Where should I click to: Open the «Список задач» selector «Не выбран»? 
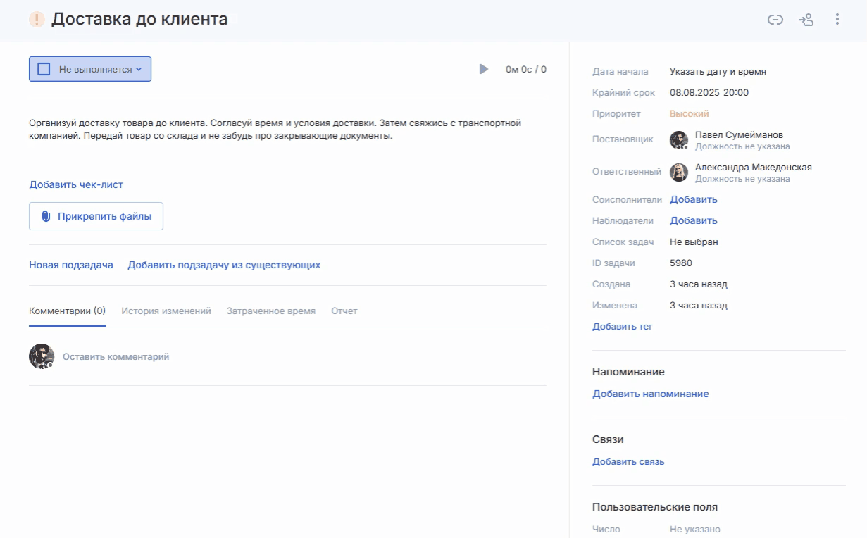(x=694, y=242)
